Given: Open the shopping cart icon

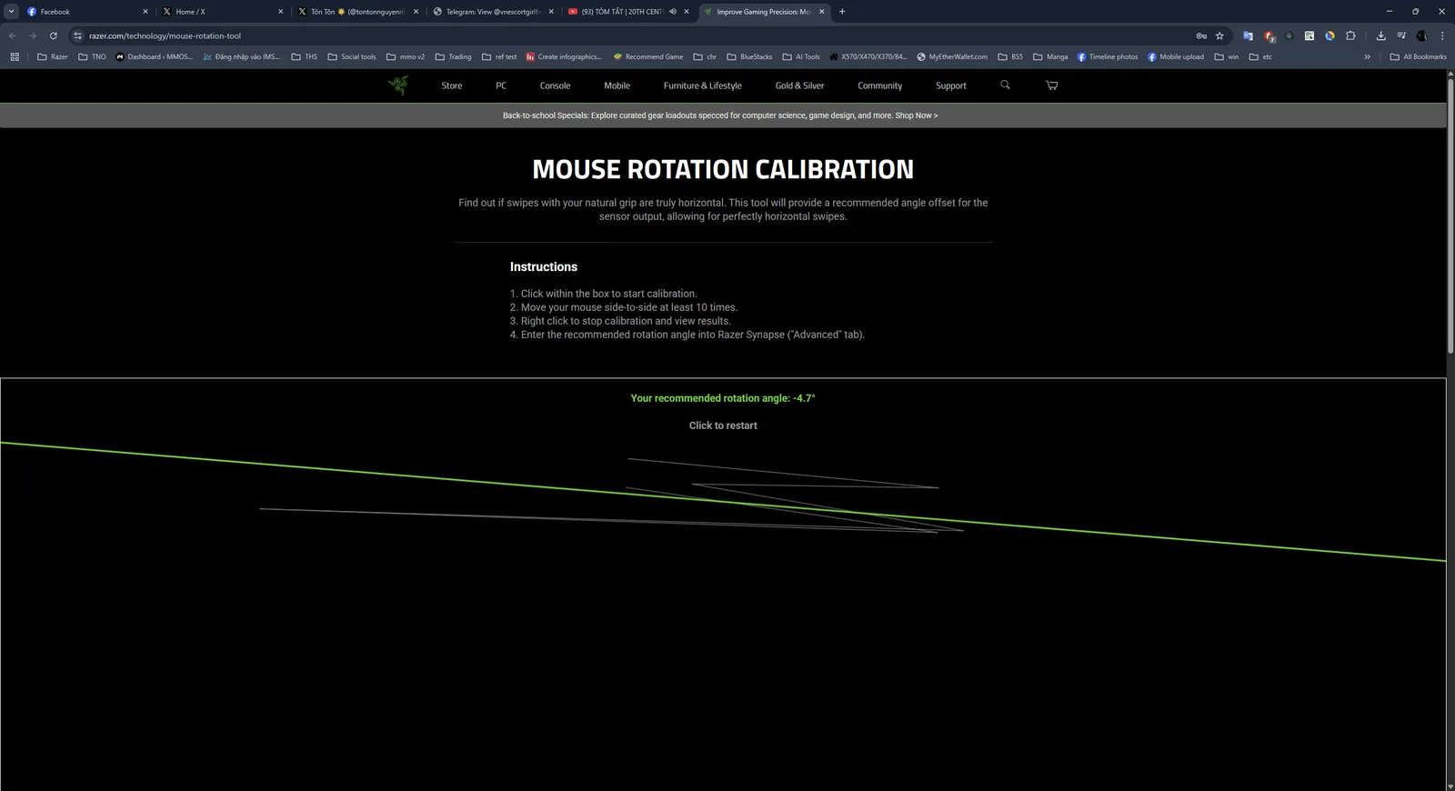Looking at the screenshot, I should click(x=1052, y=85).
